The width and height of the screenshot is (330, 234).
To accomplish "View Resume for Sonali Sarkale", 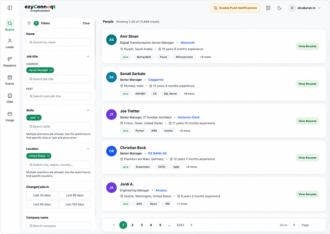I will (x=307, y=84).
